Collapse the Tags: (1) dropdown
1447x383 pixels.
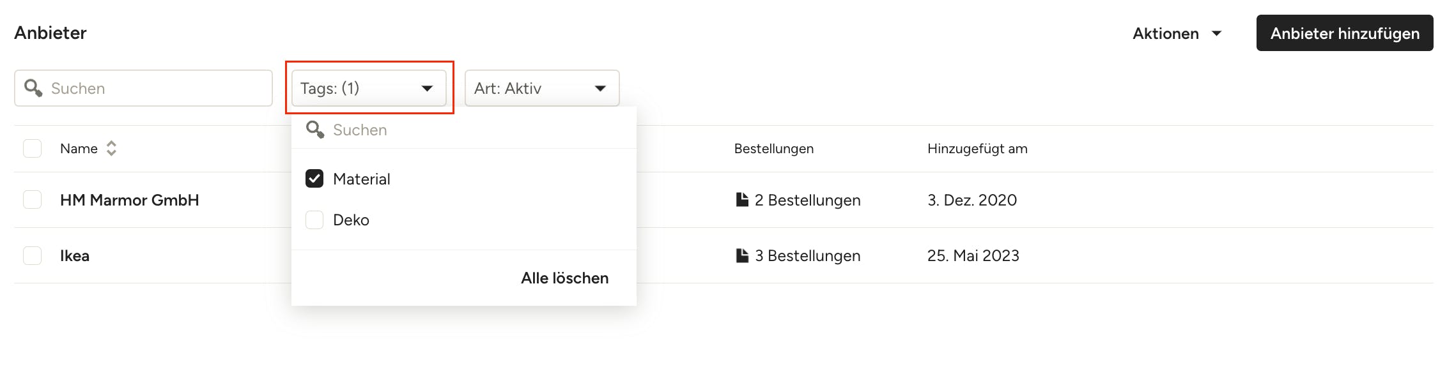pos(369,88)
